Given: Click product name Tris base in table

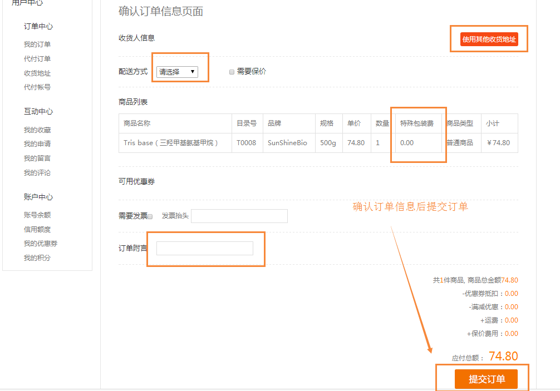Looking at the screenshot, I should click(170, 143).
